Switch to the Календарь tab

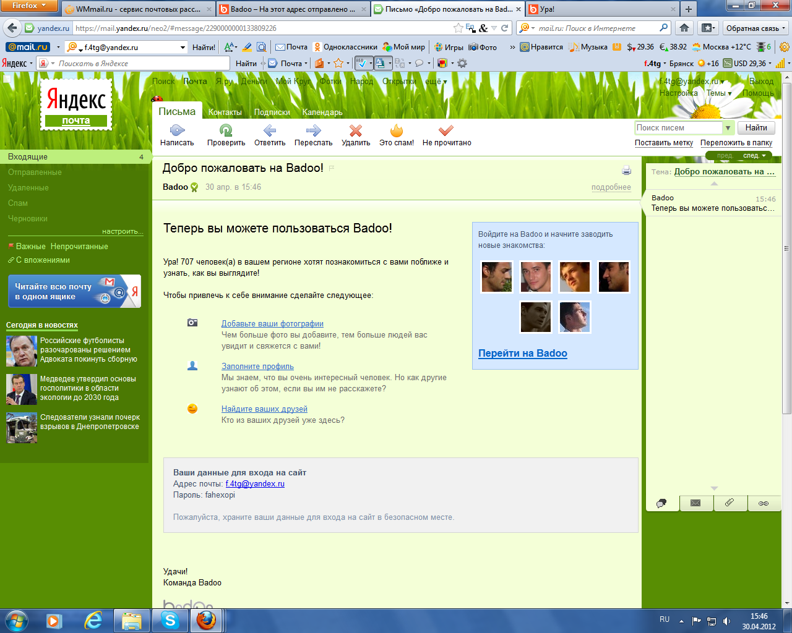point(322,112)
